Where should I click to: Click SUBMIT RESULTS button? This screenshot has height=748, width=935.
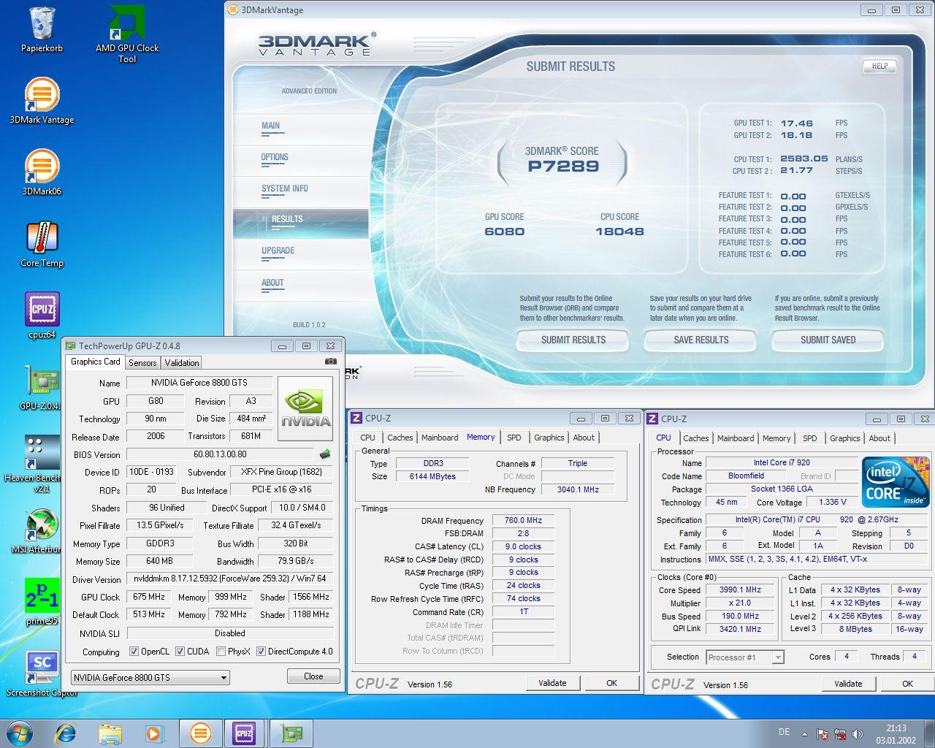click(x=573, y=340)
